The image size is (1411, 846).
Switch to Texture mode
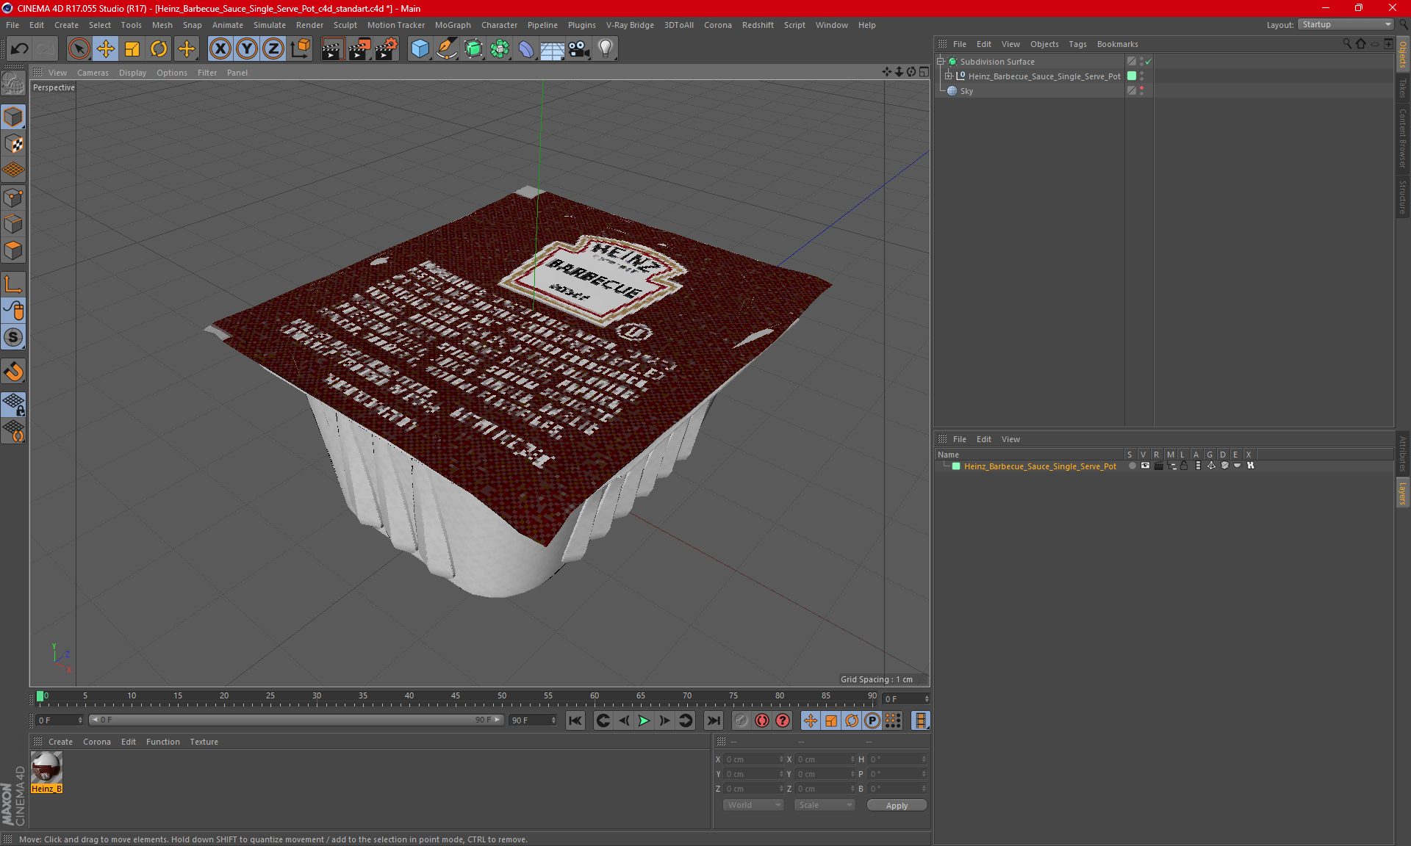tap(13, 144)
